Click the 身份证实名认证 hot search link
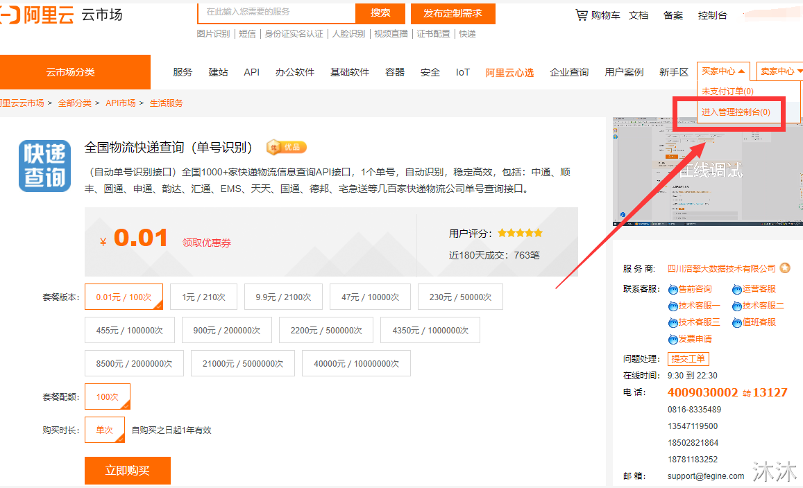The height and width of the screenshot is (488, 803). pyautogui.click(x=294, y=34)
